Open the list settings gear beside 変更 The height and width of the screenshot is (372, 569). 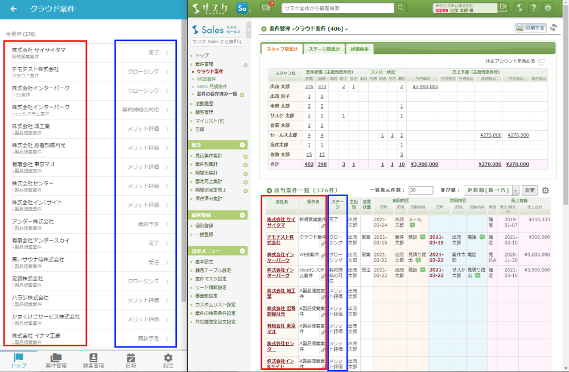click(x=546, y=191)
